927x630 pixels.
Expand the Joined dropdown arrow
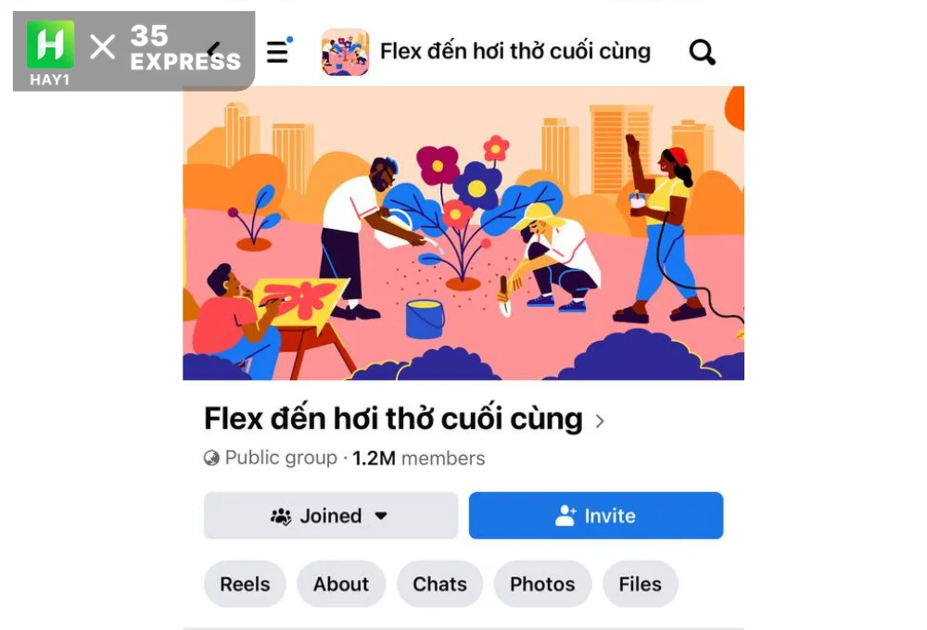[x=381, y=516]
